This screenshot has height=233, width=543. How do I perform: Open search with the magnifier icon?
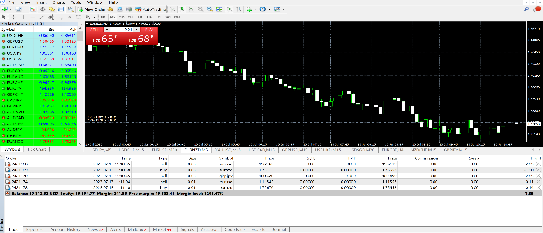pos(526,9)
